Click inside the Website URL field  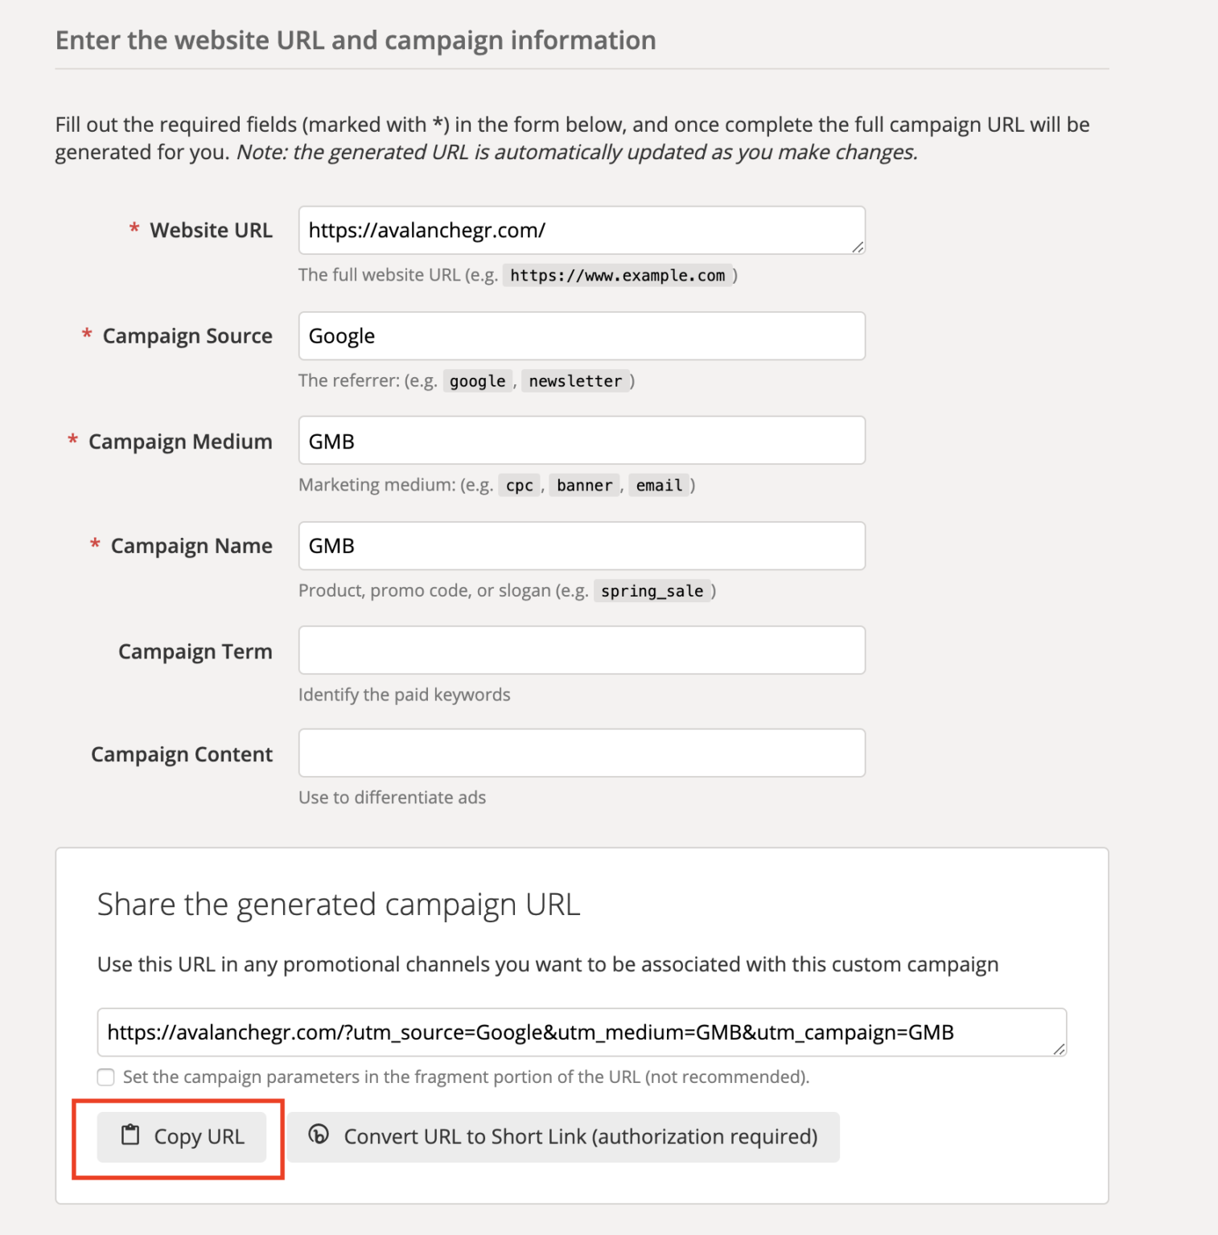[x=581, y=230]
